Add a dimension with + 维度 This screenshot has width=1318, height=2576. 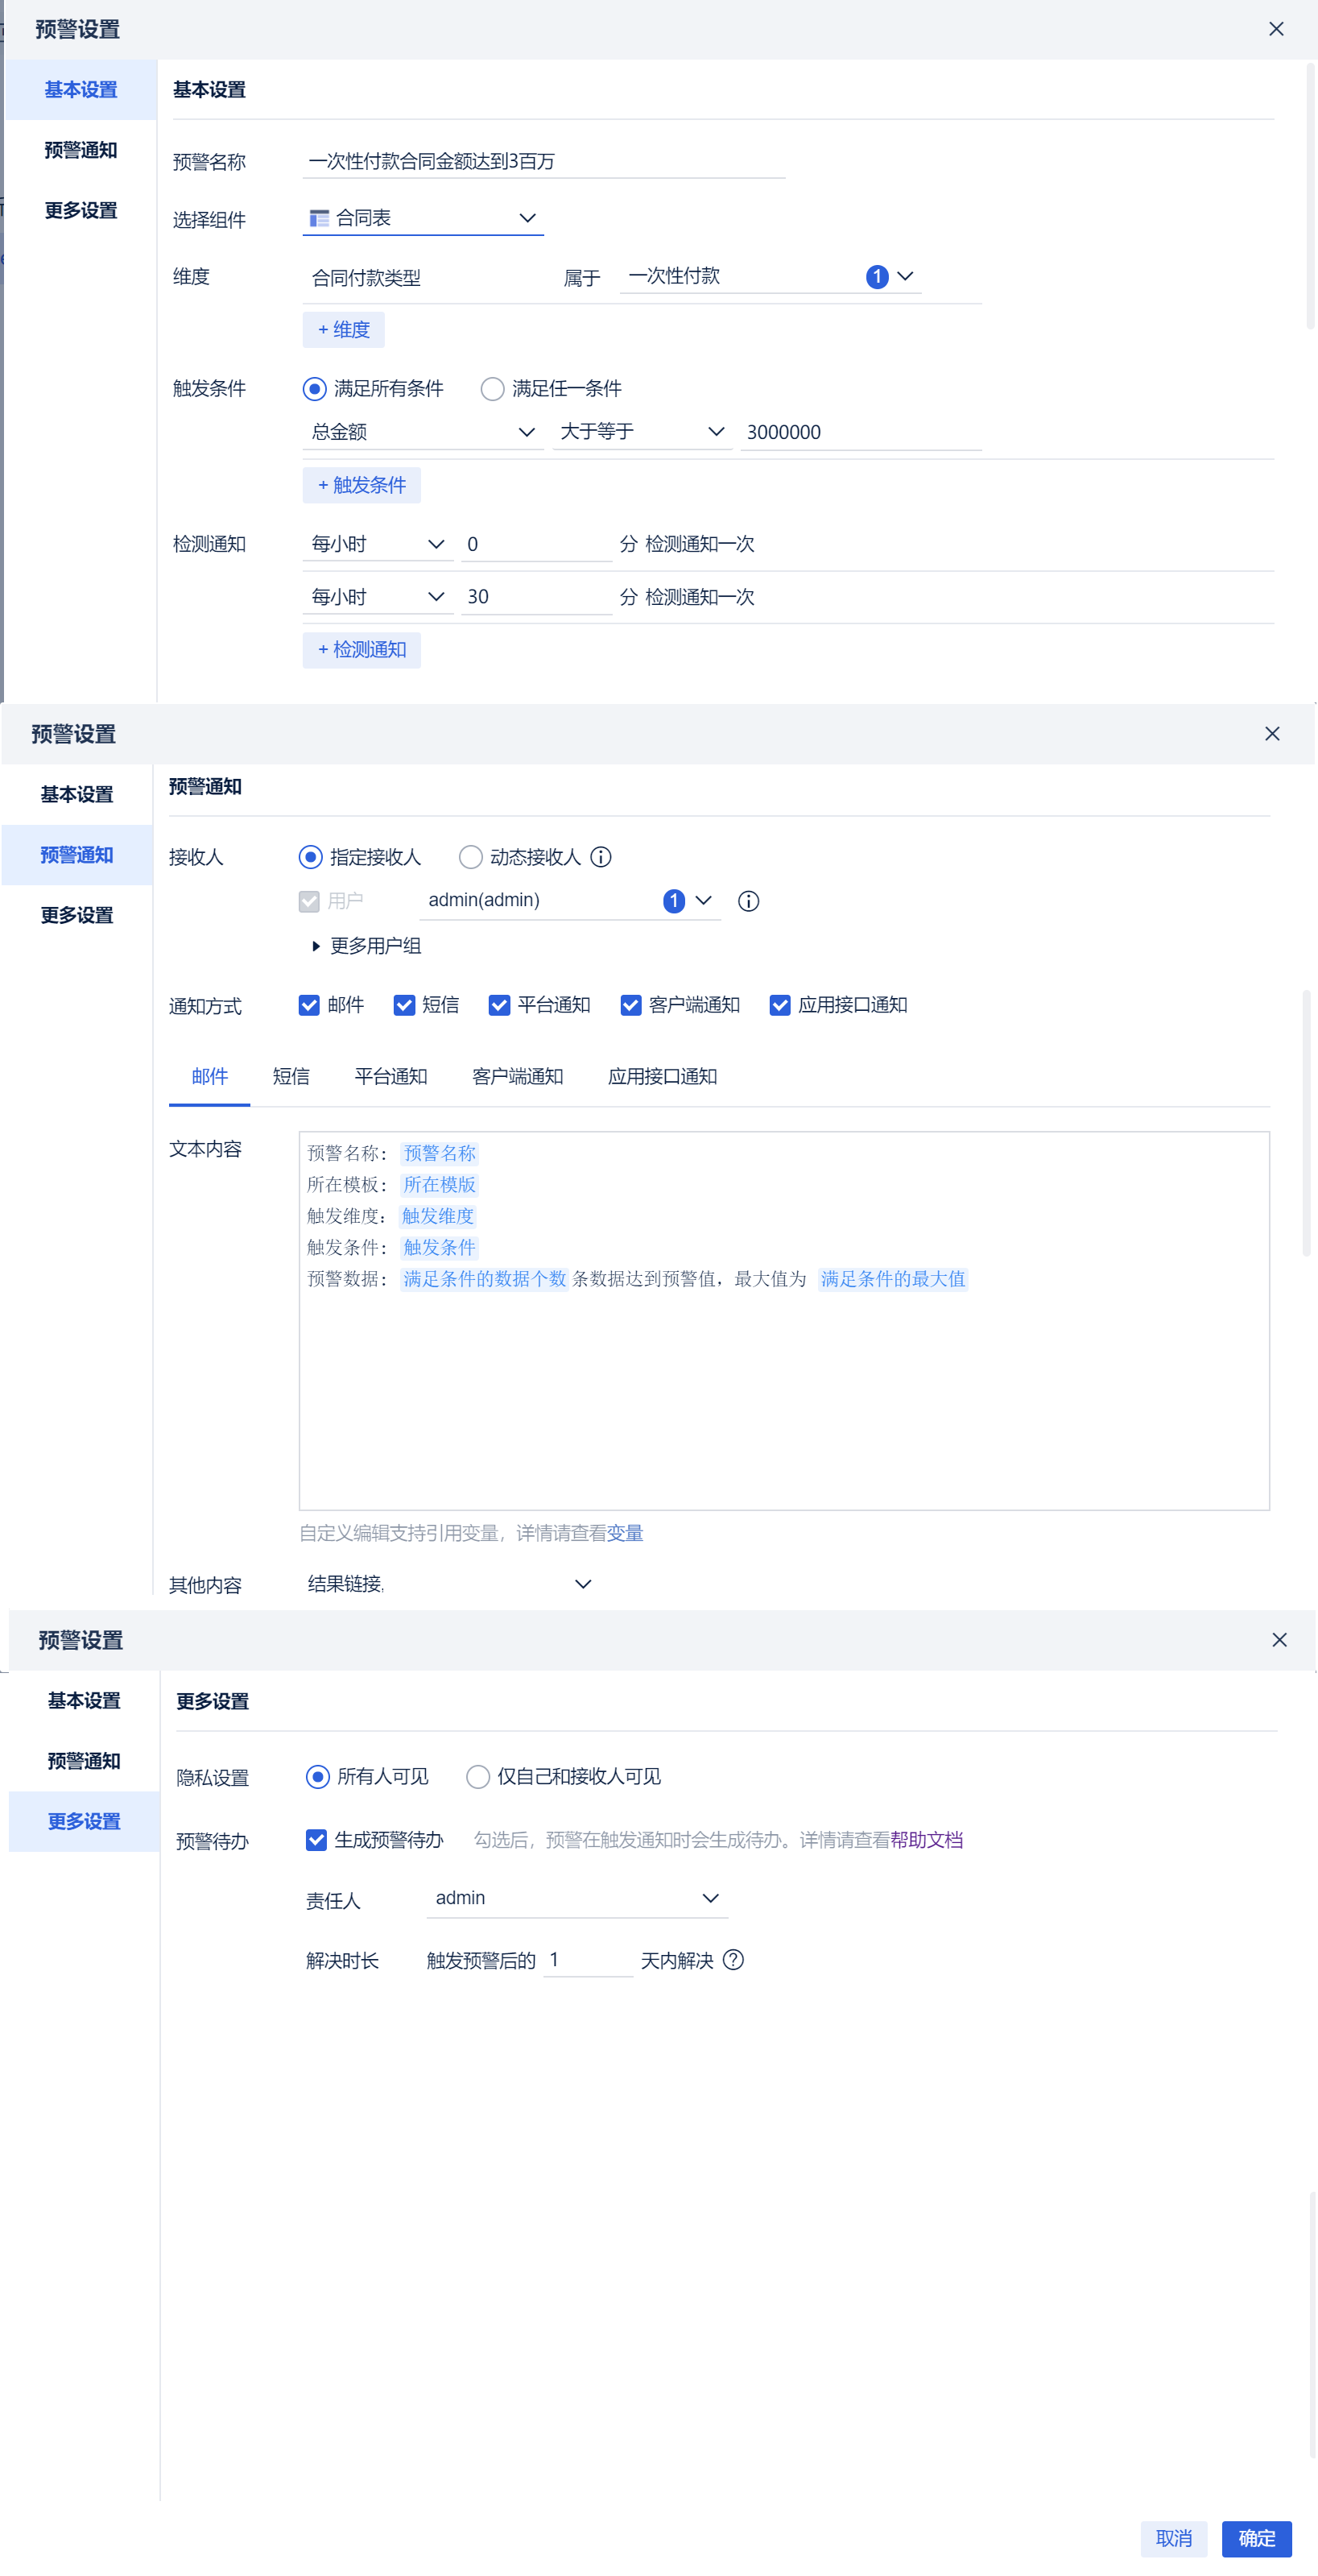click(x=344, y=330)
